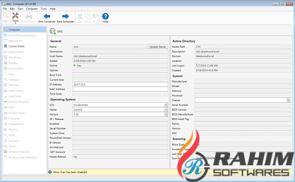Click the Name field containing ctx1
This screenshot has width=295, height=182.
pyautogui.click(x=109, y=47)
